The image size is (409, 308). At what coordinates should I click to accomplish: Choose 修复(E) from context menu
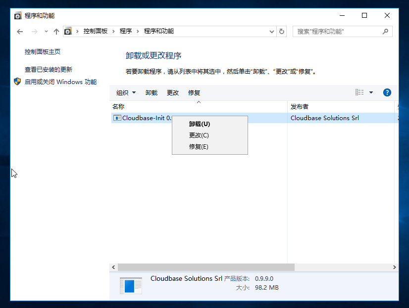(210, 147)
